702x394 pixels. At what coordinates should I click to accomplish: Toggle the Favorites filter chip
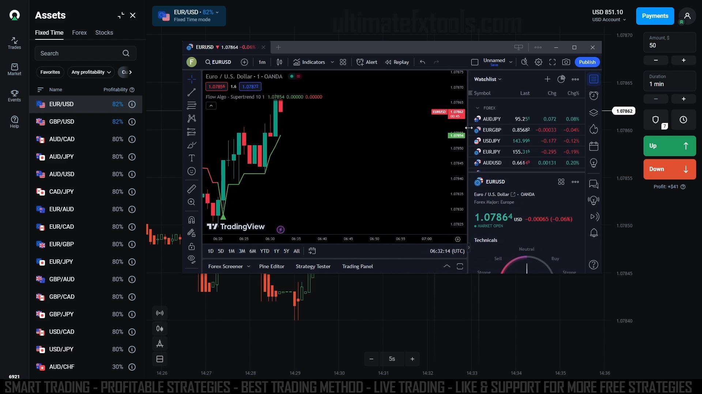[50, 72]
